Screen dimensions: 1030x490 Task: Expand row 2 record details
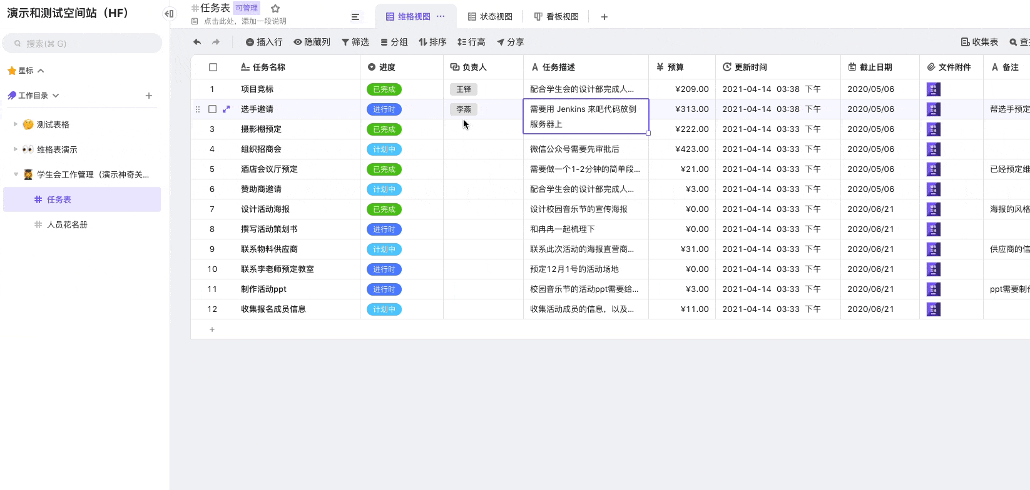click(x=227, y=109)
